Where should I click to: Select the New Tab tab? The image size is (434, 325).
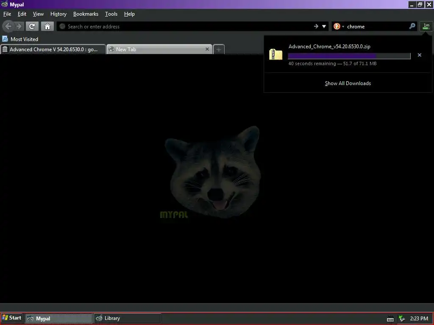coord(159,49)
